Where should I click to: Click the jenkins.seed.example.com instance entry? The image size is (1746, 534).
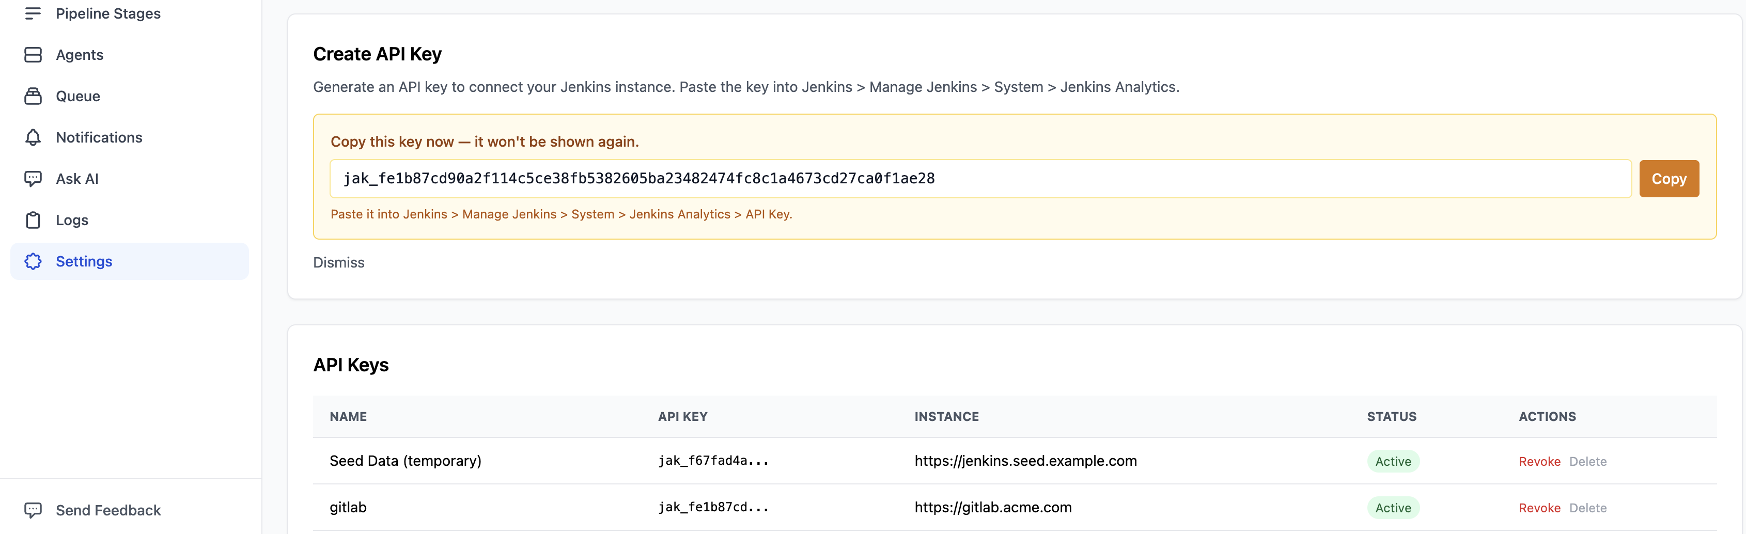[x=1025, y=461]
